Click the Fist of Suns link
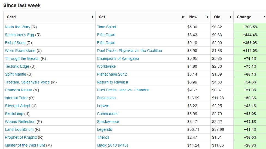The image size is (266, 149). [15, 43]
